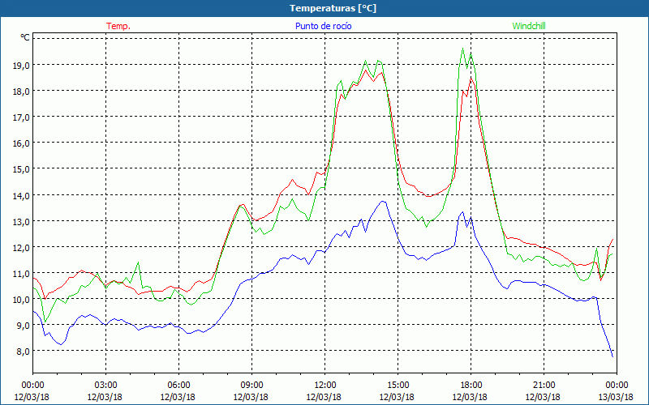This screenshot has height=405, width=649.
Task: Select the blue 'Punto de rocío' legend label
Action: [x=323, y=26]
